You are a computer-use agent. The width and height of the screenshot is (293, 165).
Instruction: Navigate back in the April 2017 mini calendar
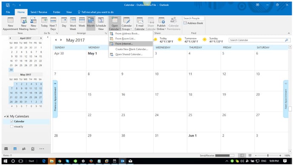click(x=10, y=38)
